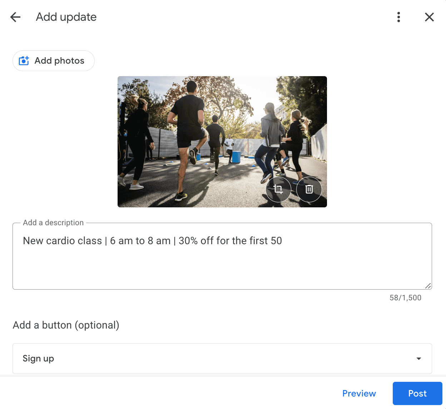Click the 58/1,500 character counter
The height and width of the screenshot is (409, 446).
click(406, 297)
